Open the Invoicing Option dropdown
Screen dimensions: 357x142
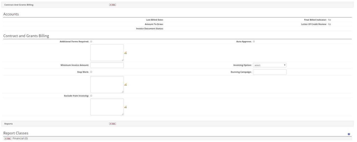(270, 65)
